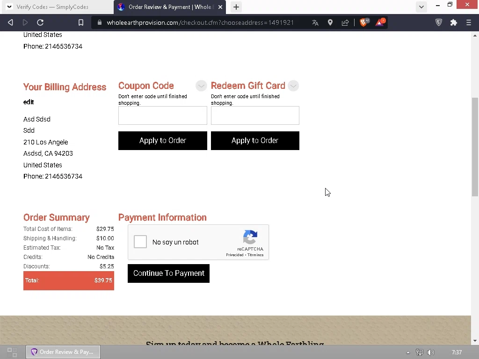This screenshot has width=479, height=359.
Task: Select Order Review taskbar window button
Action: tap(63, 352)
